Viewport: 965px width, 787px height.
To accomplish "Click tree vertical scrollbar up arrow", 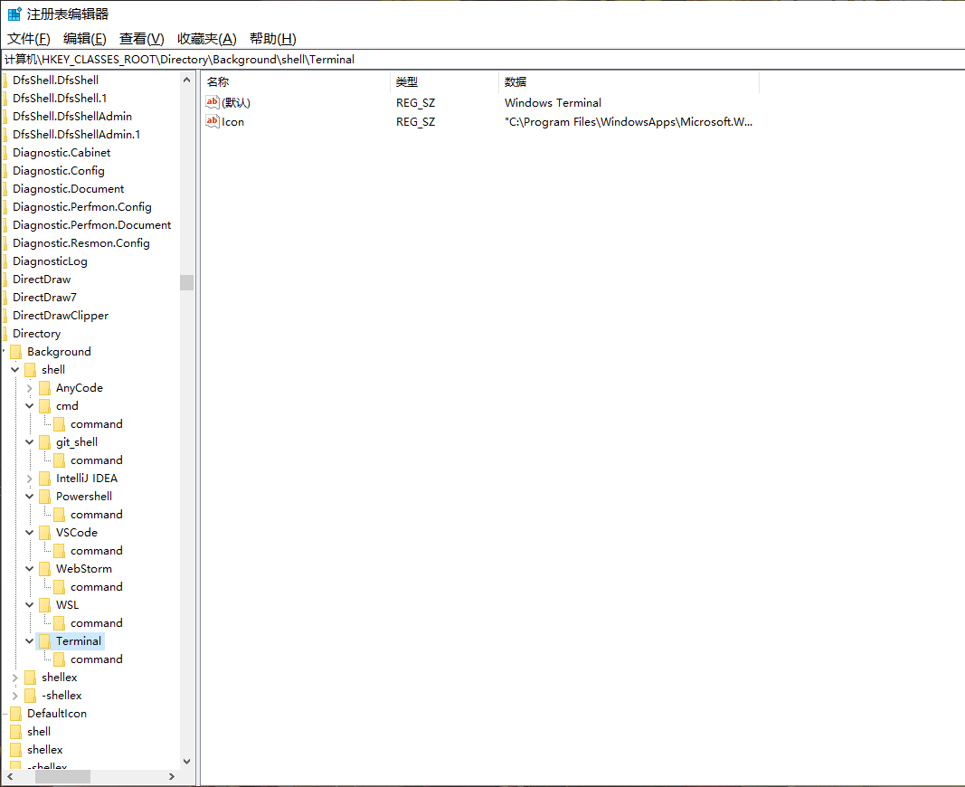I will [186, 80].
